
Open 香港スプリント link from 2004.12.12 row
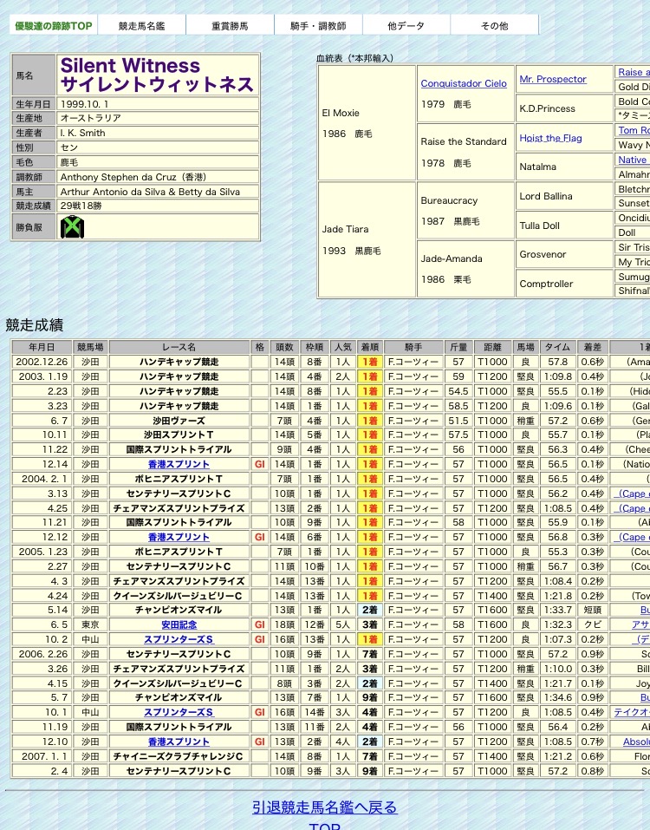(179, 537)
